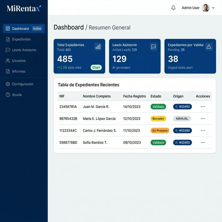Viewport: 222px width, 222px height.
Task: Open actions menu for María E. López García
Action: [203, 119]
